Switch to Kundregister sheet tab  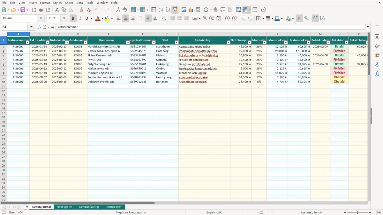[x=64, y=207]
